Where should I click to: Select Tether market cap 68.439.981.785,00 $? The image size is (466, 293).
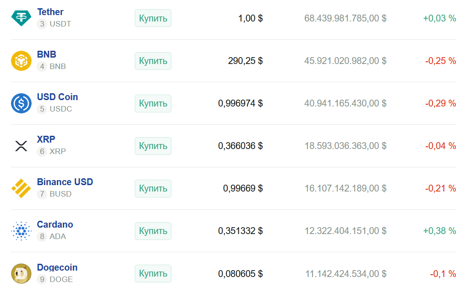click(345, 18)
